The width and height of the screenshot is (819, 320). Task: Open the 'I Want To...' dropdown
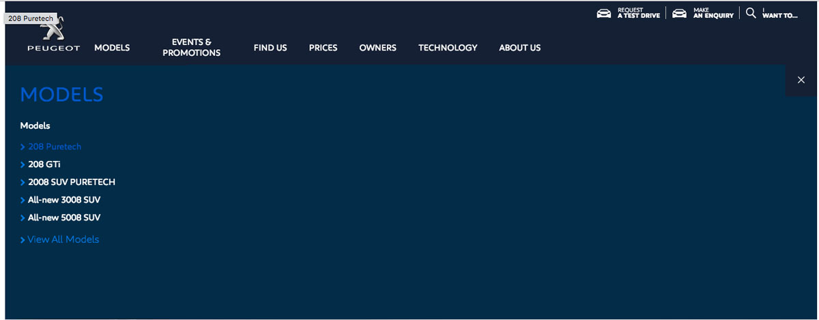tap(779, 14)
